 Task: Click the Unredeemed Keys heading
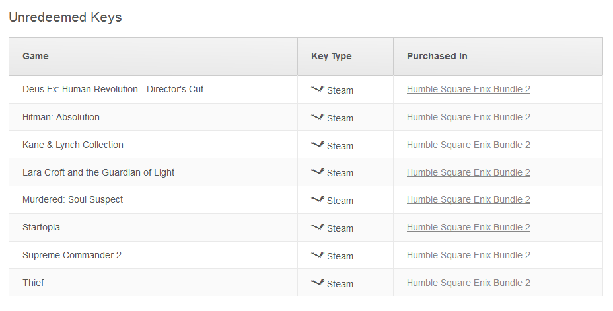65,17
